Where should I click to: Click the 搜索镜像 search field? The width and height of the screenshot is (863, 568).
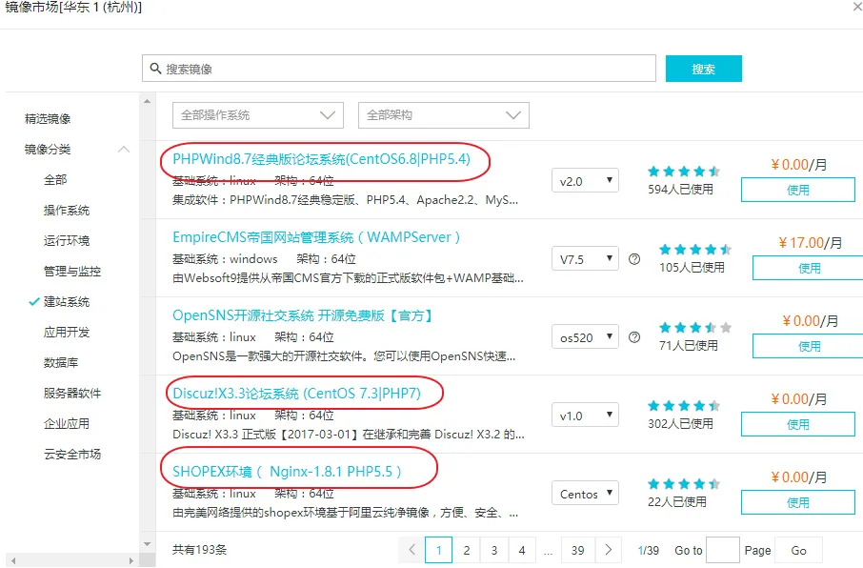399,69
